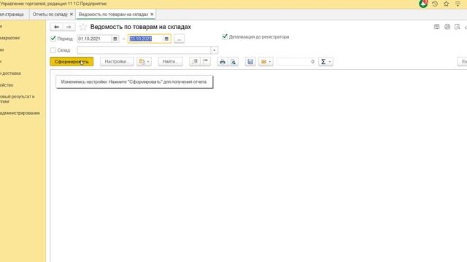Open dropdown arrow beside the Sigma icon
This screenshot has height=262, width=467.
tap(330, 62)
